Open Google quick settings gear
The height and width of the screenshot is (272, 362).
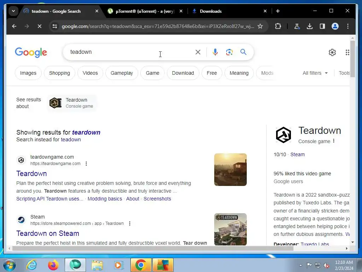coord(332,52)
